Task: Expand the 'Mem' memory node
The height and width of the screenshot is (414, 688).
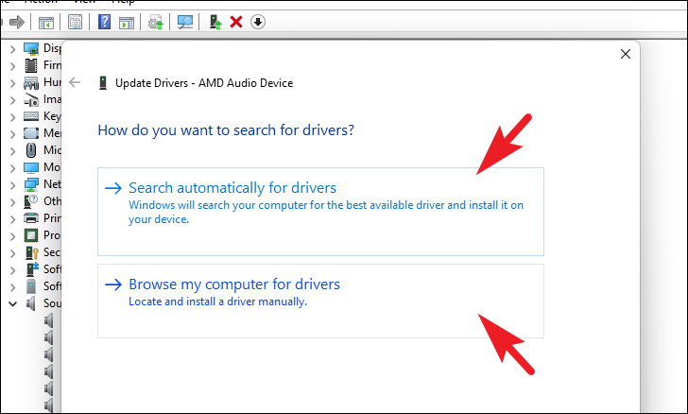Action: click(12, 134)
